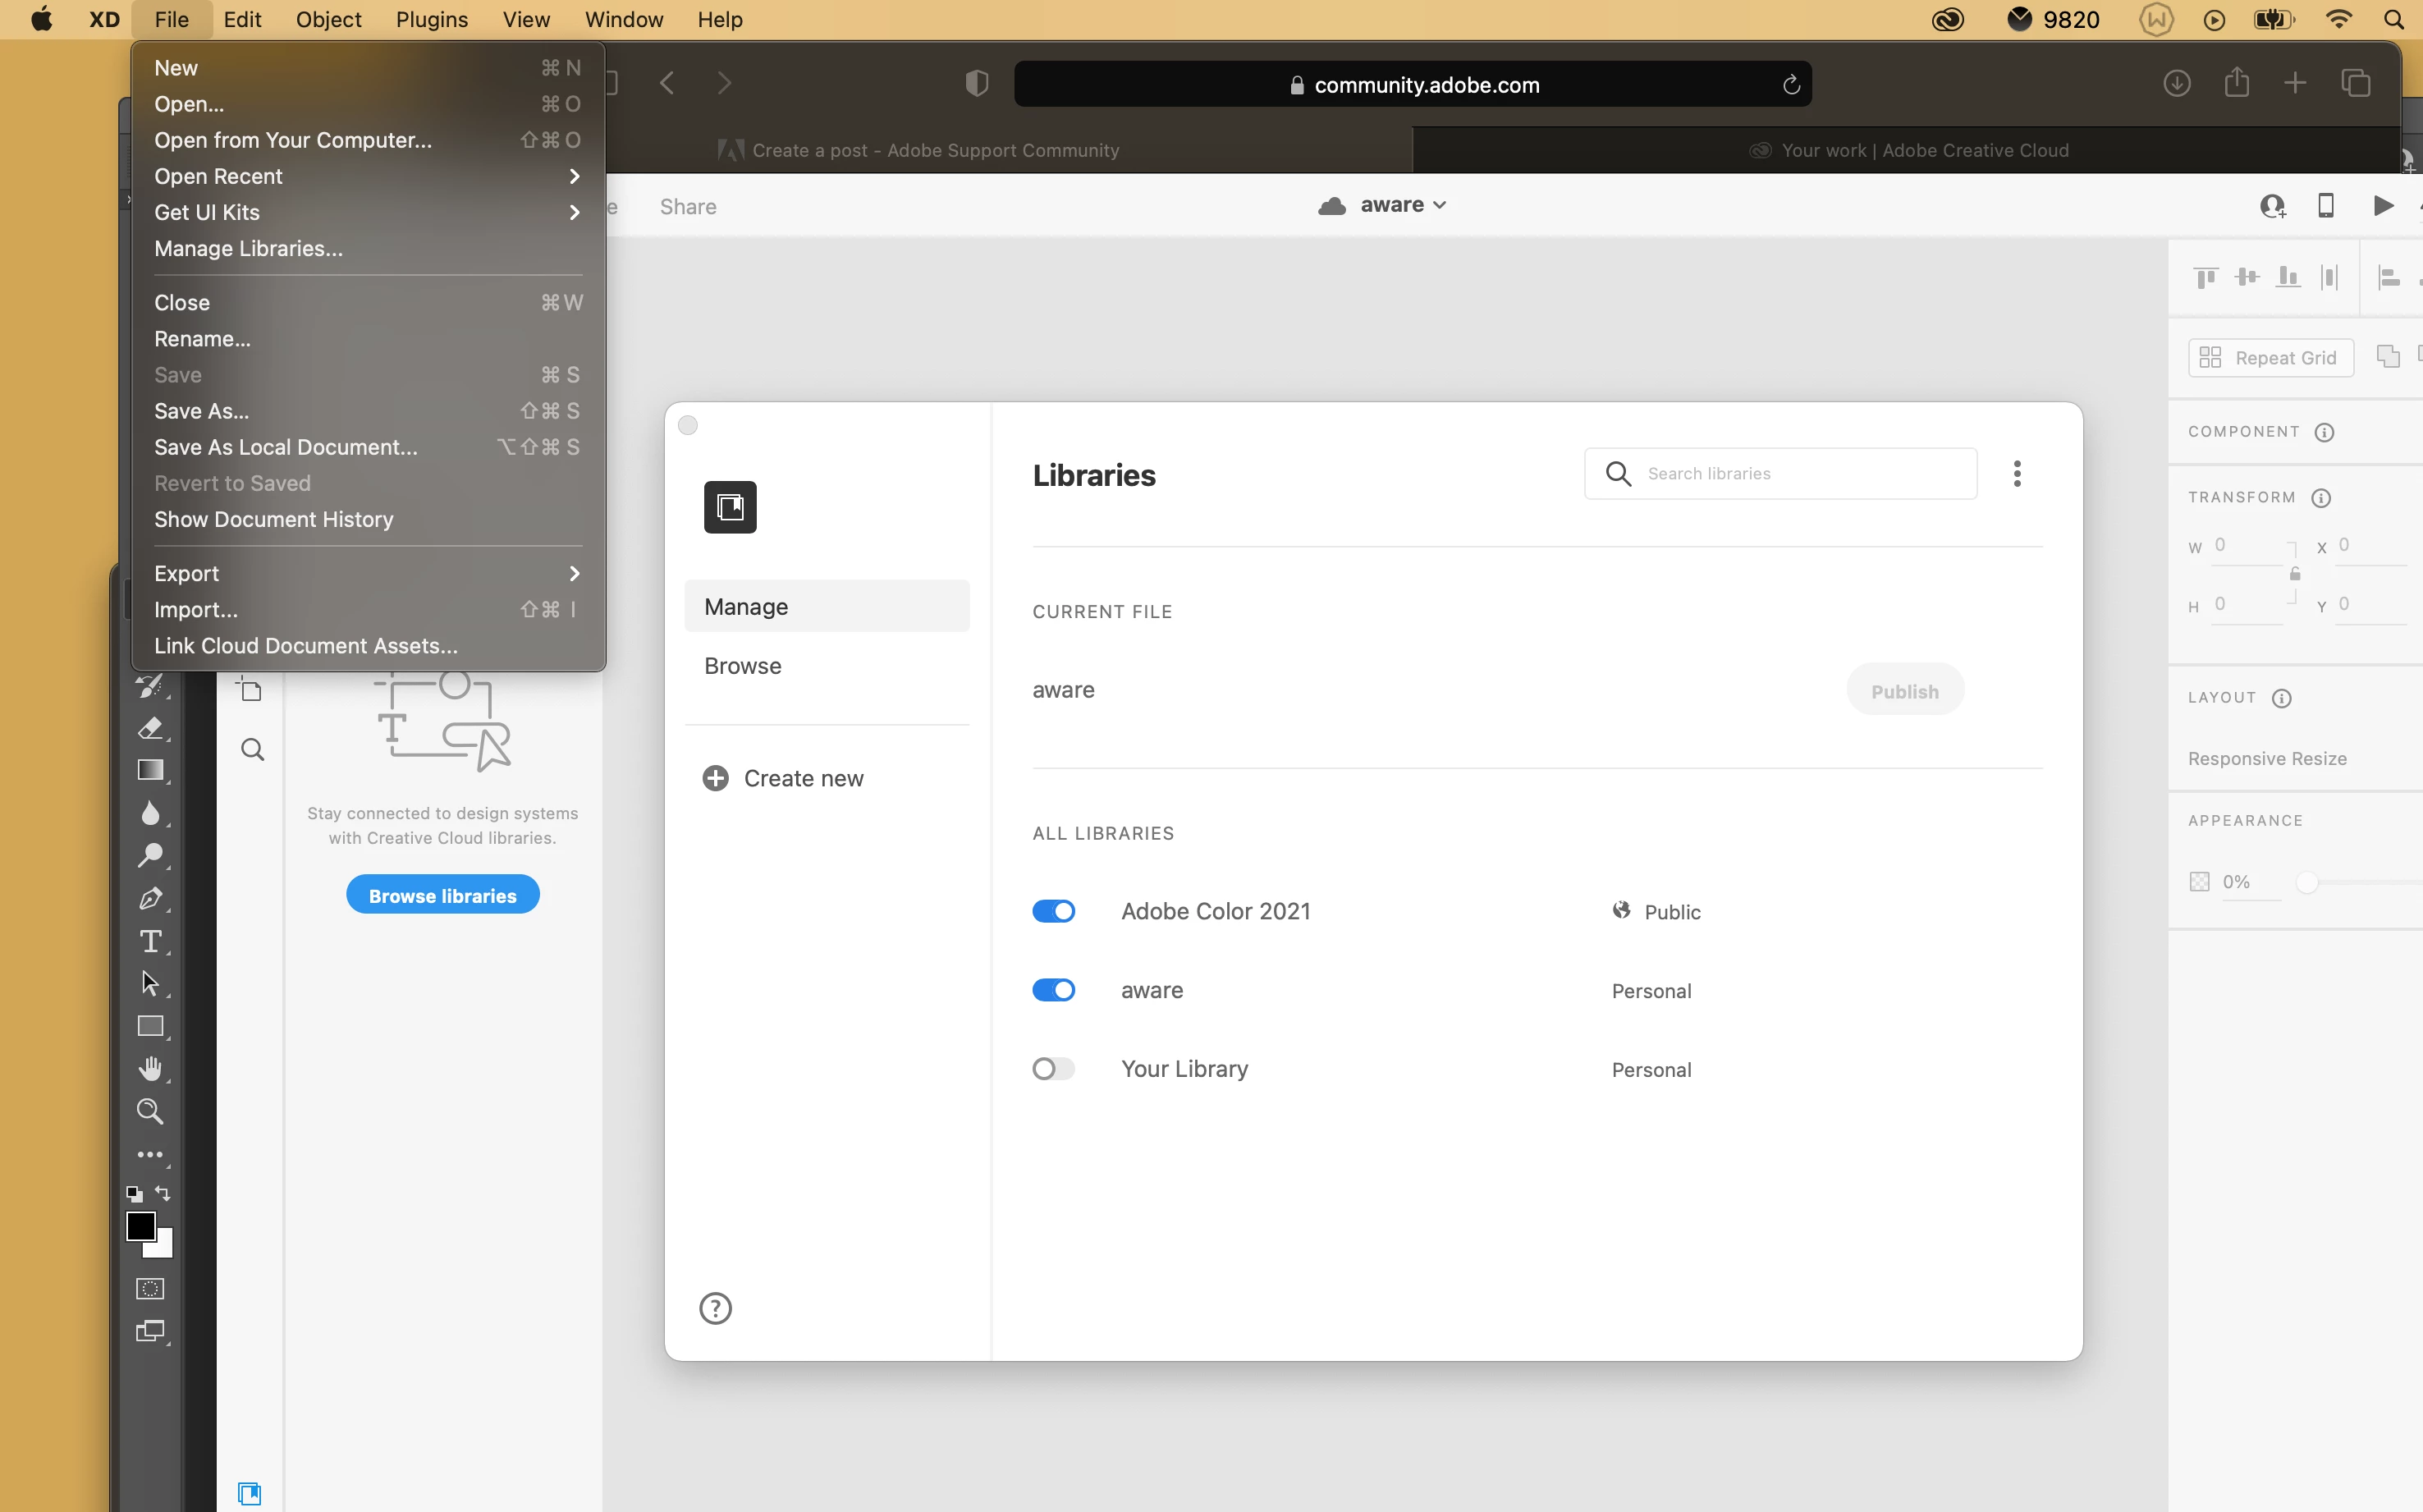Viewport: 2423px width, 1512px height.
Task: Open the aware document title dropdown
Action: 1401,205
